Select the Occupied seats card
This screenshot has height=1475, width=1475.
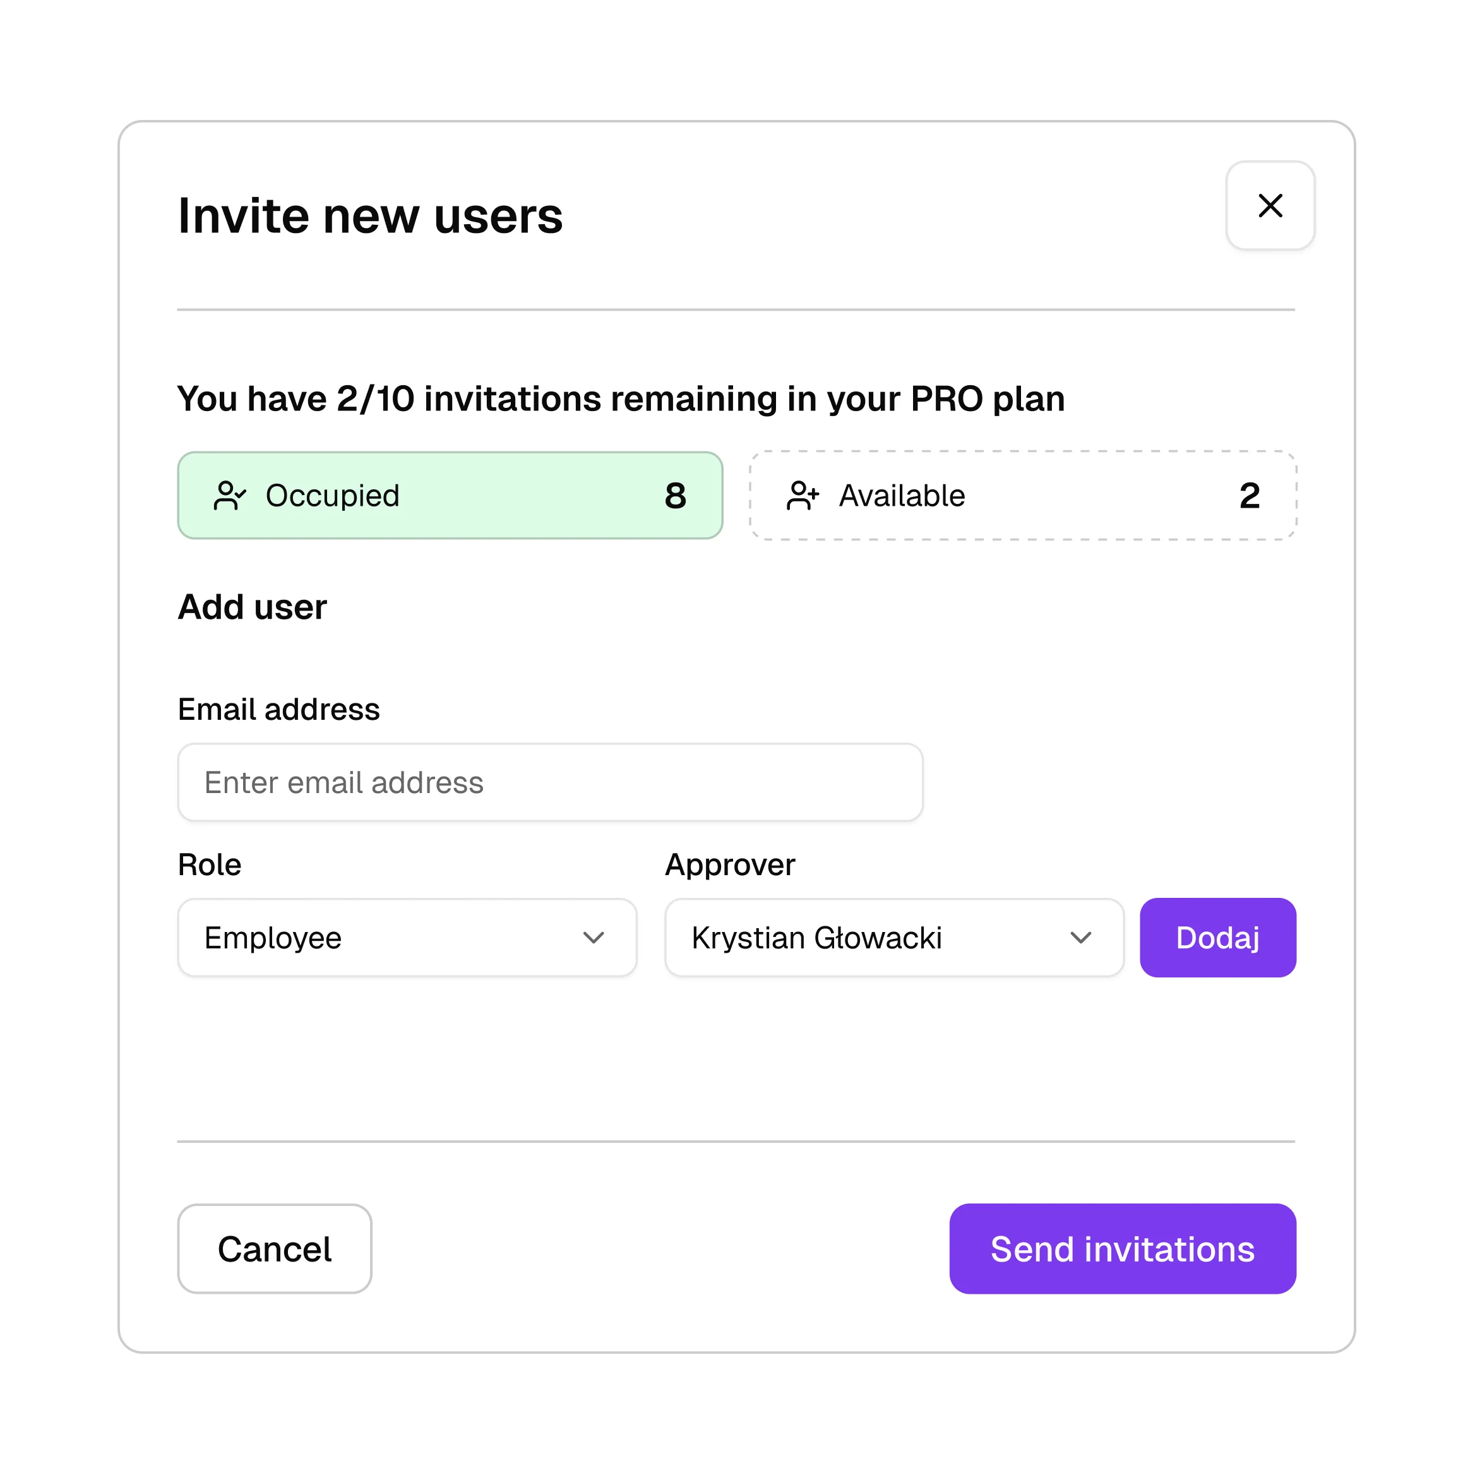click(450, 496)
